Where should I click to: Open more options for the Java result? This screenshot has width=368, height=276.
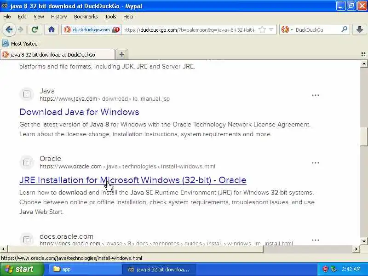pos(316,95)
